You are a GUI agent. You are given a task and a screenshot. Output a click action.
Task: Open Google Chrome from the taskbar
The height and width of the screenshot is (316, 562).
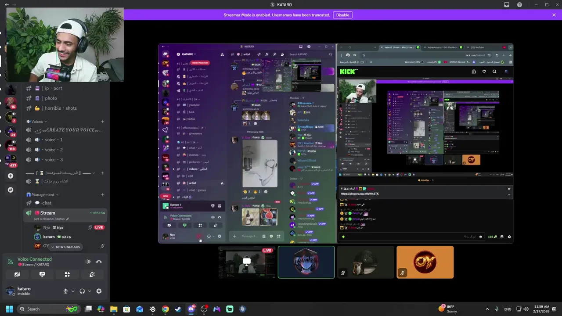point(165,309)
